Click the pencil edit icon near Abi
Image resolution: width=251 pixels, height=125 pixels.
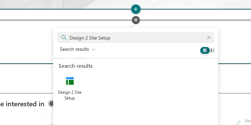[x=238, y=122]
